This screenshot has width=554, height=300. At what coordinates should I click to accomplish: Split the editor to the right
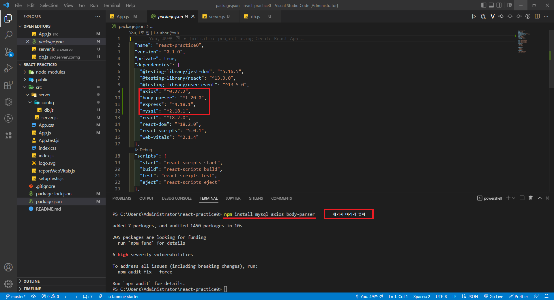click(537, 16)
